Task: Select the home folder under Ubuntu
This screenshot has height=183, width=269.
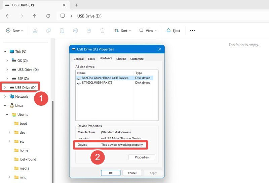Action: click(24, 150)
